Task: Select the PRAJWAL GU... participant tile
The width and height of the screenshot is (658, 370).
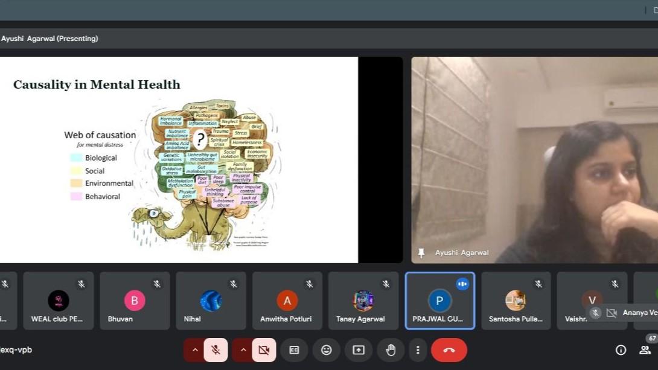Action: point(439,301)
